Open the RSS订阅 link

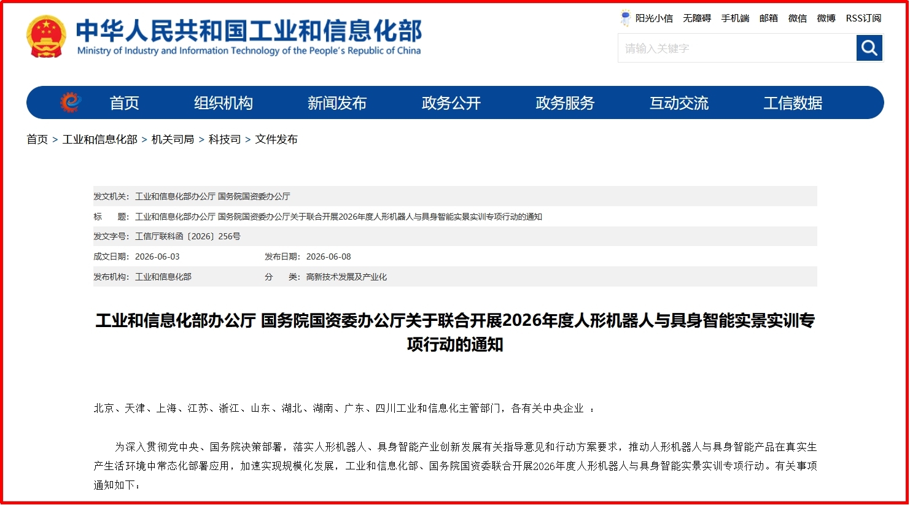[x=863, y=18]
